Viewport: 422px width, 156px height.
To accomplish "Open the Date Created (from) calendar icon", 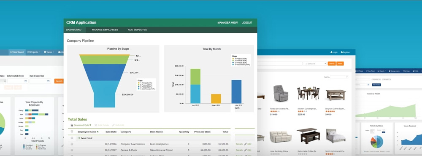I will (x=26, y=81).
